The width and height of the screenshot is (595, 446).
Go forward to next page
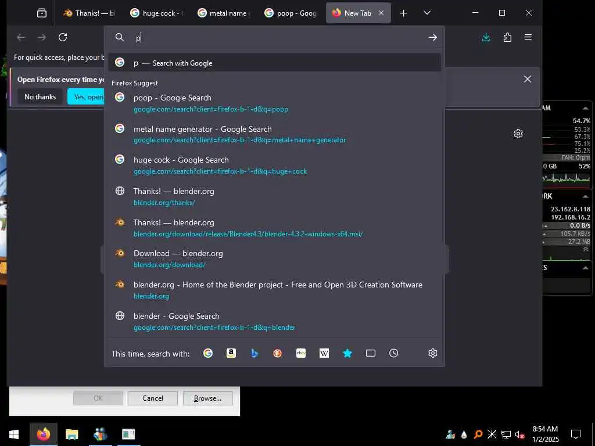(42, 37)
